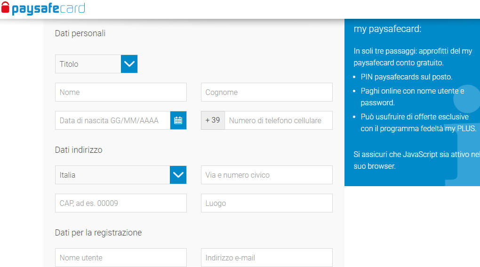Click the my paysafecard: panel title
This screenshot has width=480, height=267.
coord(388,29)
